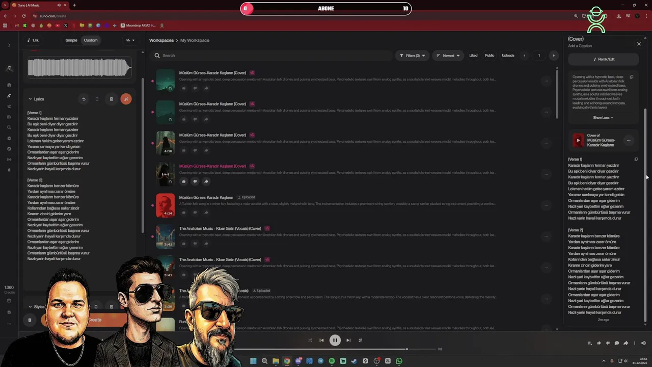652x367 pixels.
Task: Open the Home icon in Suno sidebar
Action: [9, 85]
